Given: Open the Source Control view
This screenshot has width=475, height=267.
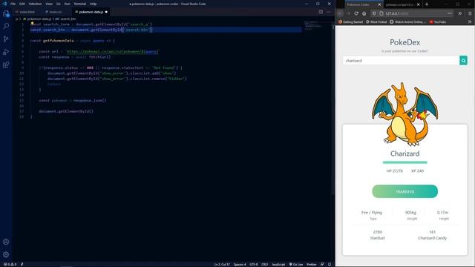Looking at the screenshot, I should tap(6, 39).
